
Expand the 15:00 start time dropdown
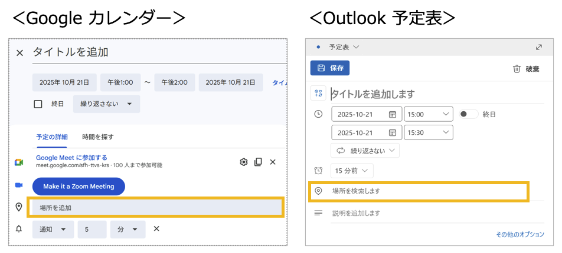428,114
